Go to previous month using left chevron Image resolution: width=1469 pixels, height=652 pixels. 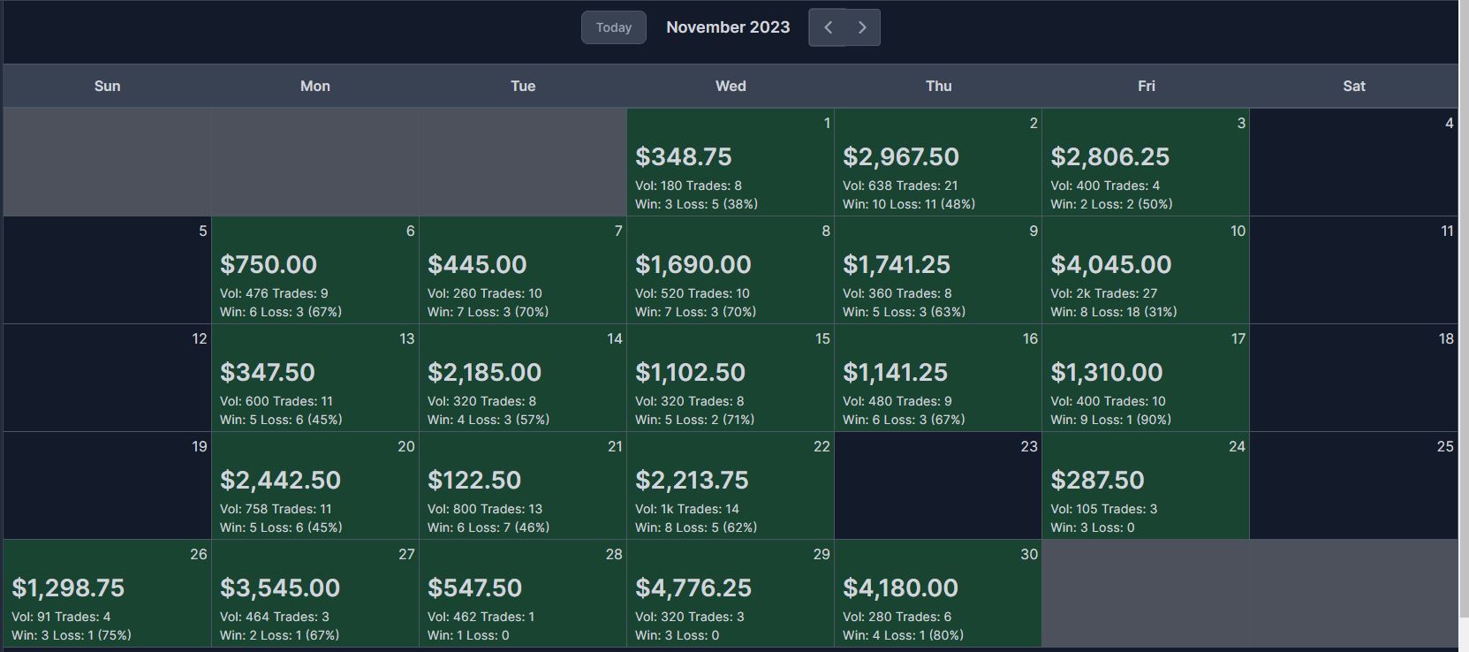click(828, 27)
